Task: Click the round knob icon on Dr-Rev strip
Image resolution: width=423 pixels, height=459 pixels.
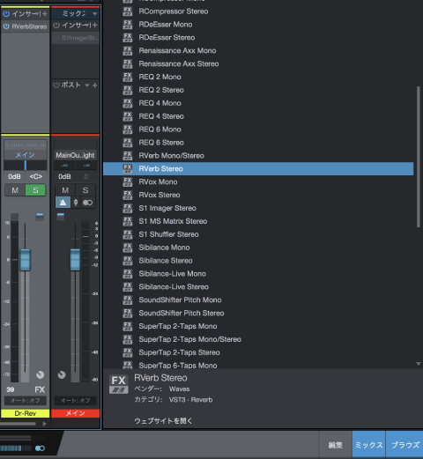Action: [x=40, y=374]
